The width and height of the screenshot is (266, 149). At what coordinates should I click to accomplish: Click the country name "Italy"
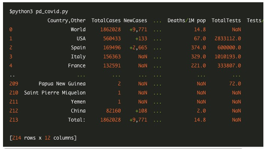point(78,56)
